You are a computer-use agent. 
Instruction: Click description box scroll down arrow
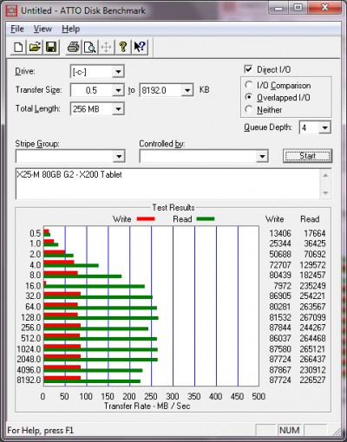(x=325, y=193)
